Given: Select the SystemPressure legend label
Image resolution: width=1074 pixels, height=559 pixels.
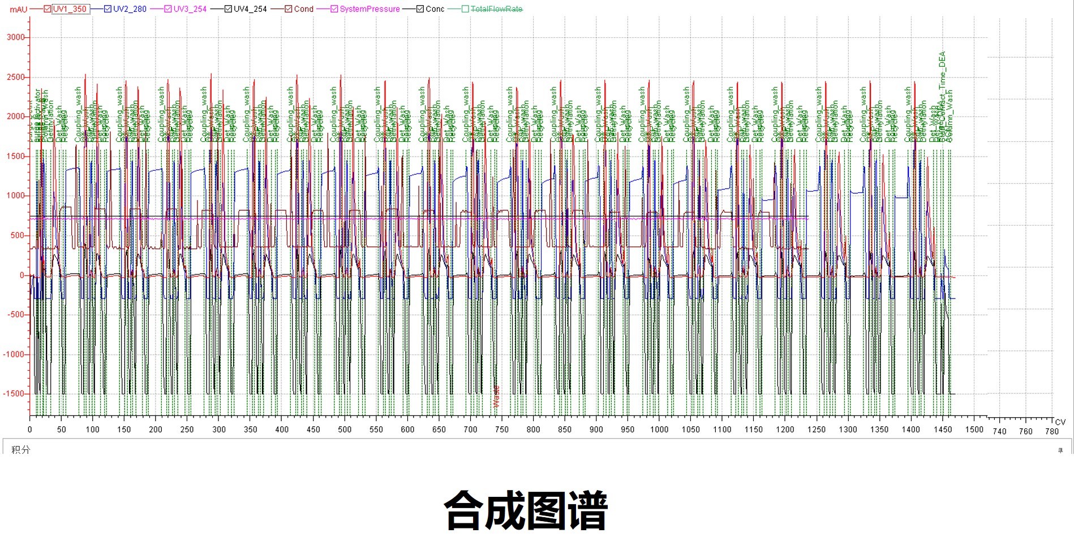Looking at the screenshot, I should [x=370, y=9].
